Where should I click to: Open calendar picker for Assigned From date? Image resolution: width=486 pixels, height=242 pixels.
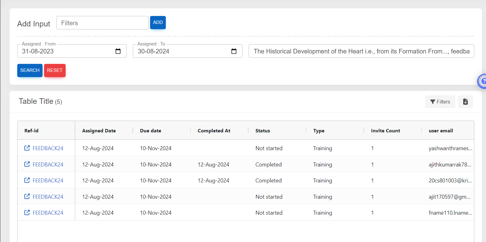click(x=118, y=51)
